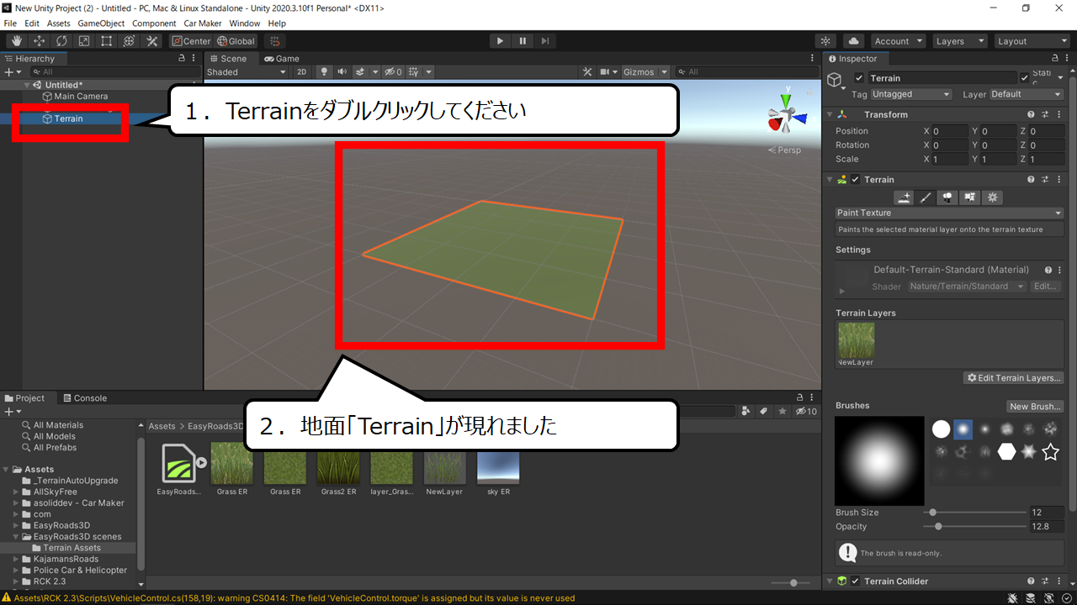Image resolution: width=1077 pixels, height=605 pixels.
Task: Click shader Edit button
Action: (1045, 287)
